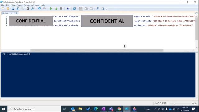The height and width of the screenshot is (112, 199).
Task: Run the script with the green play button
Action: [x=51, y=9]
